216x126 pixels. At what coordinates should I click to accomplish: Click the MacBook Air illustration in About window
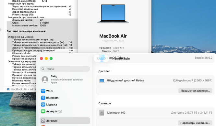coord(113,14)
